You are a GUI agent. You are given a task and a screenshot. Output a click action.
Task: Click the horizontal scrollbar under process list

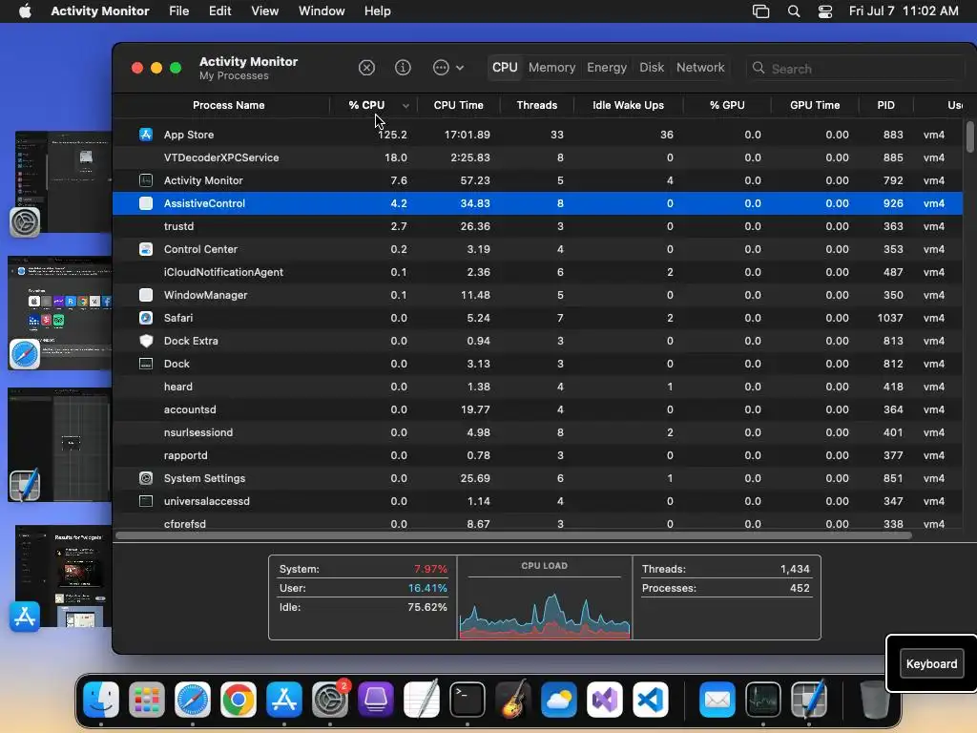(513, 535)
